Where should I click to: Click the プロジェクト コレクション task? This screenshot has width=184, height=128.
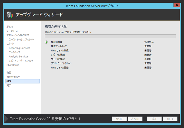(61, 63)
